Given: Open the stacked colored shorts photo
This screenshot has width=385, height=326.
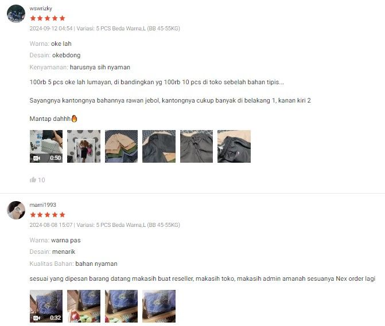Looking at the screenshot, I should click(121, 146).
